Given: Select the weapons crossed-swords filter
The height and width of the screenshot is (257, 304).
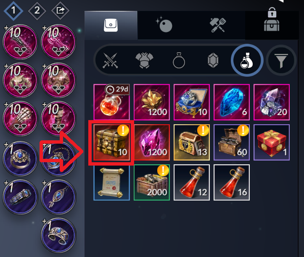Looking at the screenshot, I should click(x=110, y=60).
